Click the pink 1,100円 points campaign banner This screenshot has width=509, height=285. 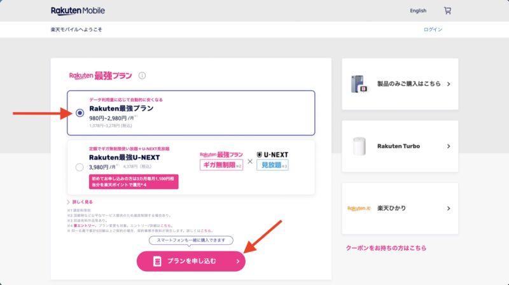(x=134, y=181)
